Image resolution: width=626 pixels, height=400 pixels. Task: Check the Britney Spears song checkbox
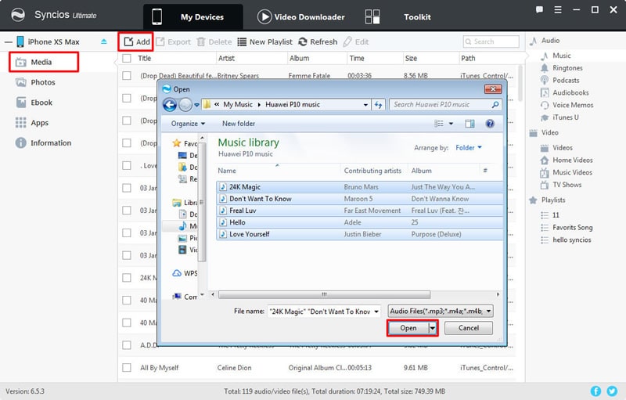point(127,75)
